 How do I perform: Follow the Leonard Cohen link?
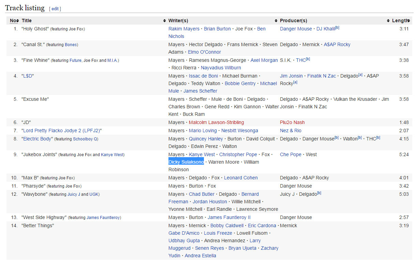(x=241, y=178)
